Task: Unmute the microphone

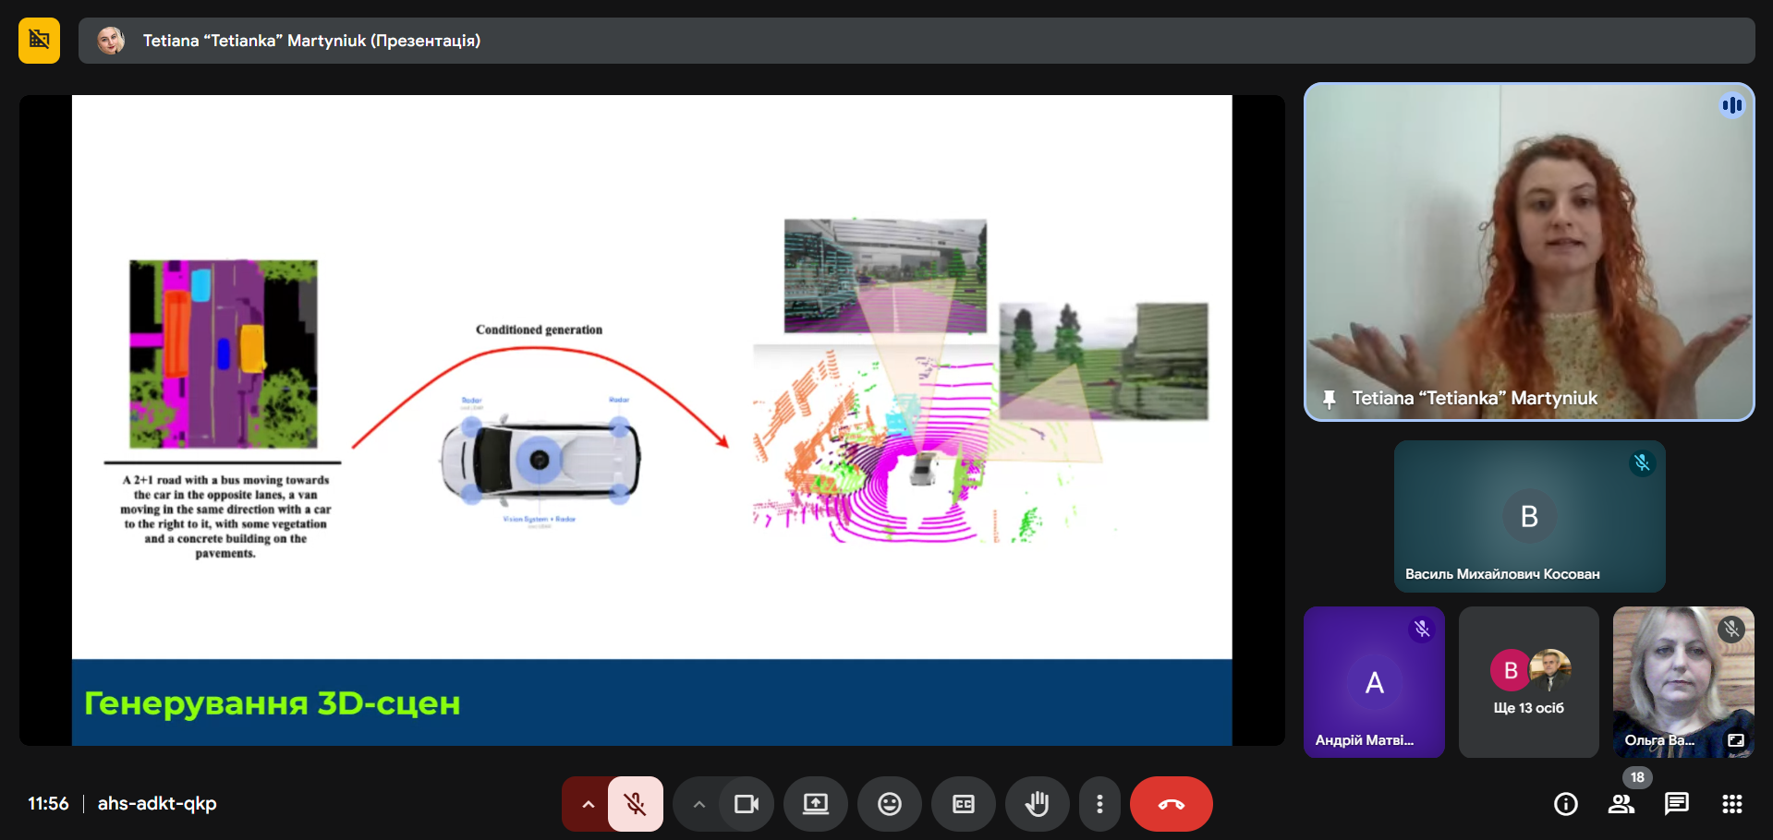Action: click(x=636, y=804)
